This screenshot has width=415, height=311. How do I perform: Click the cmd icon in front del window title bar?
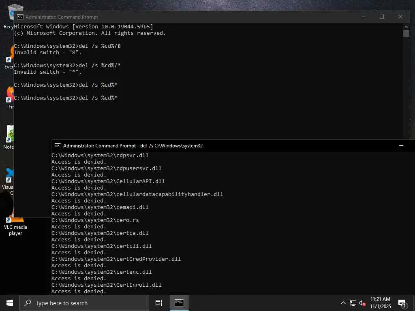[x=58, y=146]
